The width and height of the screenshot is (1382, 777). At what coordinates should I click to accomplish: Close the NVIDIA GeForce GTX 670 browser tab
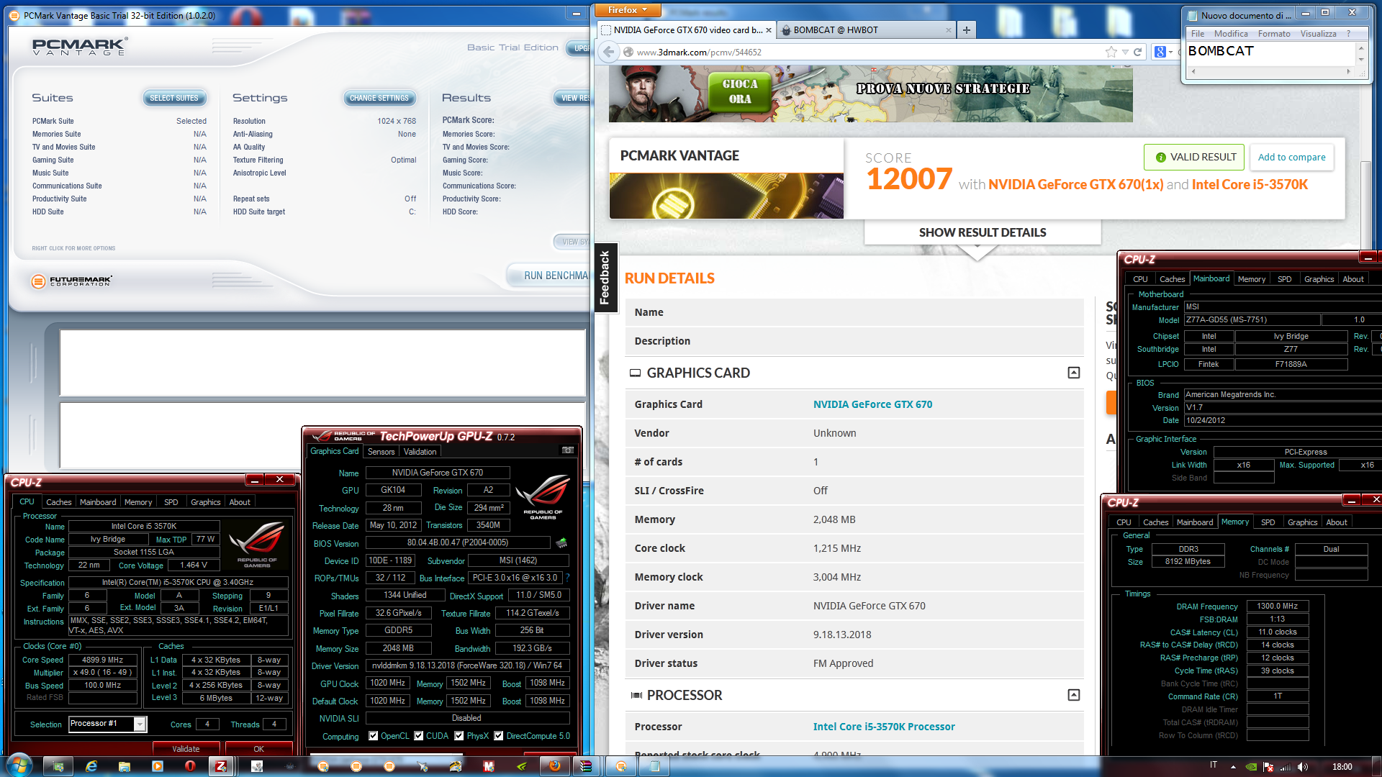769,30
